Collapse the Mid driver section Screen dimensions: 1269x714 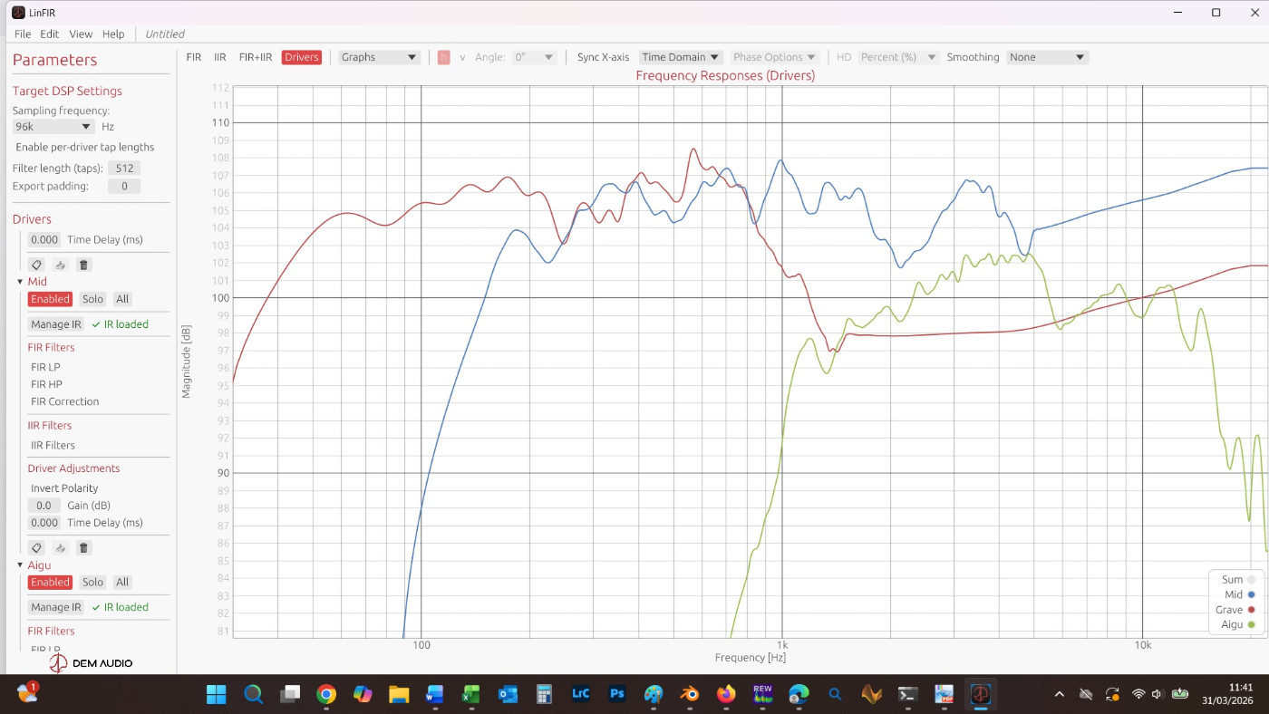(x=20, y=282)
